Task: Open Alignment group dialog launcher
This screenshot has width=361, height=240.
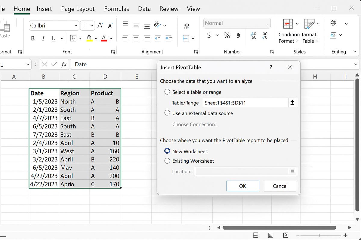Action: pyautogui.click(x=196, y=52)
